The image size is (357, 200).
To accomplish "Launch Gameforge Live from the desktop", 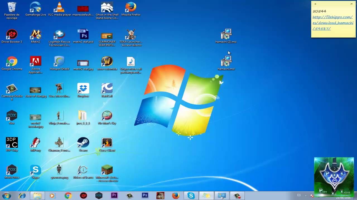I will point(35,9).
